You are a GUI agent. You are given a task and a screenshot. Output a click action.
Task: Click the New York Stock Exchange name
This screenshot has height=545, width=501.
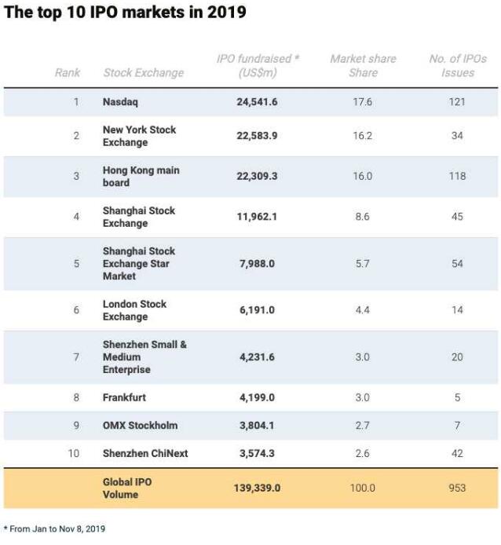tap(139, 136)
